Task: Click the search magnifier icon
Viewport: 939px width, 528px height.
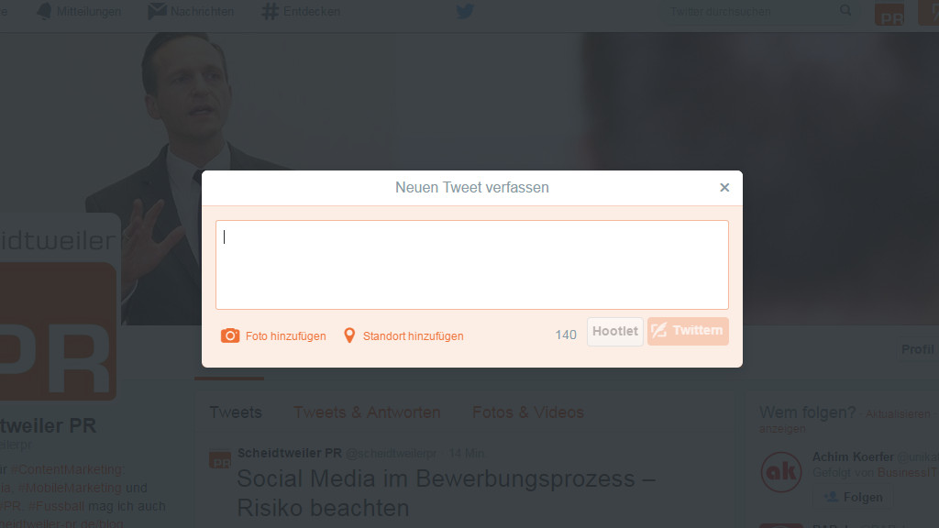Action: tap(845, 11)
